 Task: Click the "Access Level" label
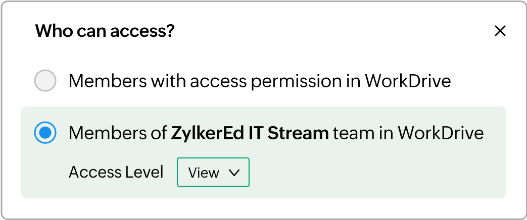pyautogui.click(x=116, y=173)
